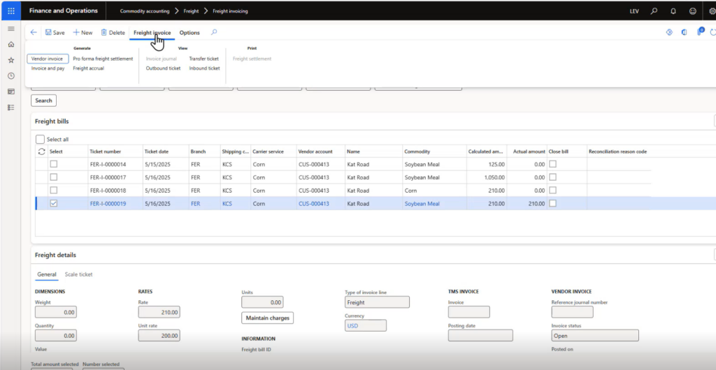Open the feedback smiley icon

click(693, 11)
